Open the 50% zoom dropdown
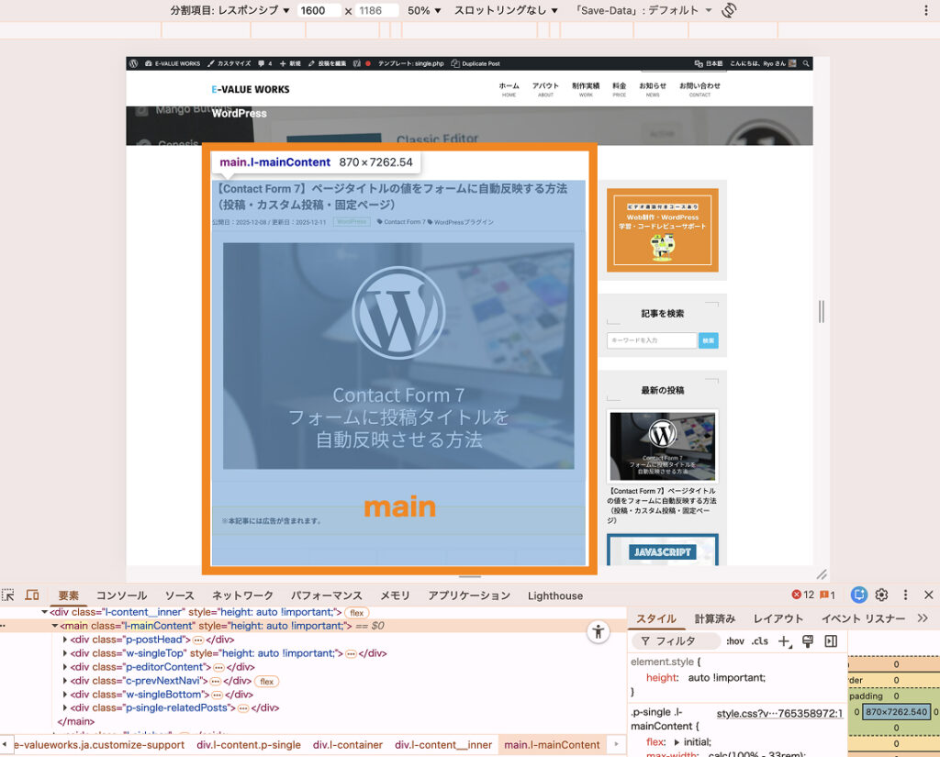Viewport: 940px width, 757px height. click(424, 10)
